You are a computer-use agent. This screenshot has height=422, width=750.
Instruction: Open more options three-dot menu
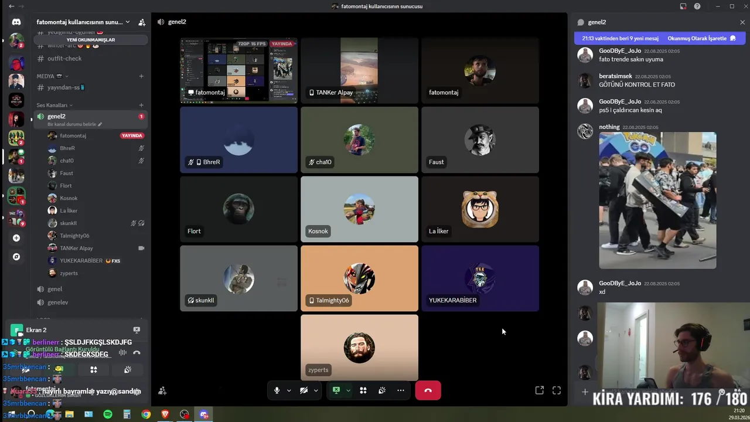point(401,390)
